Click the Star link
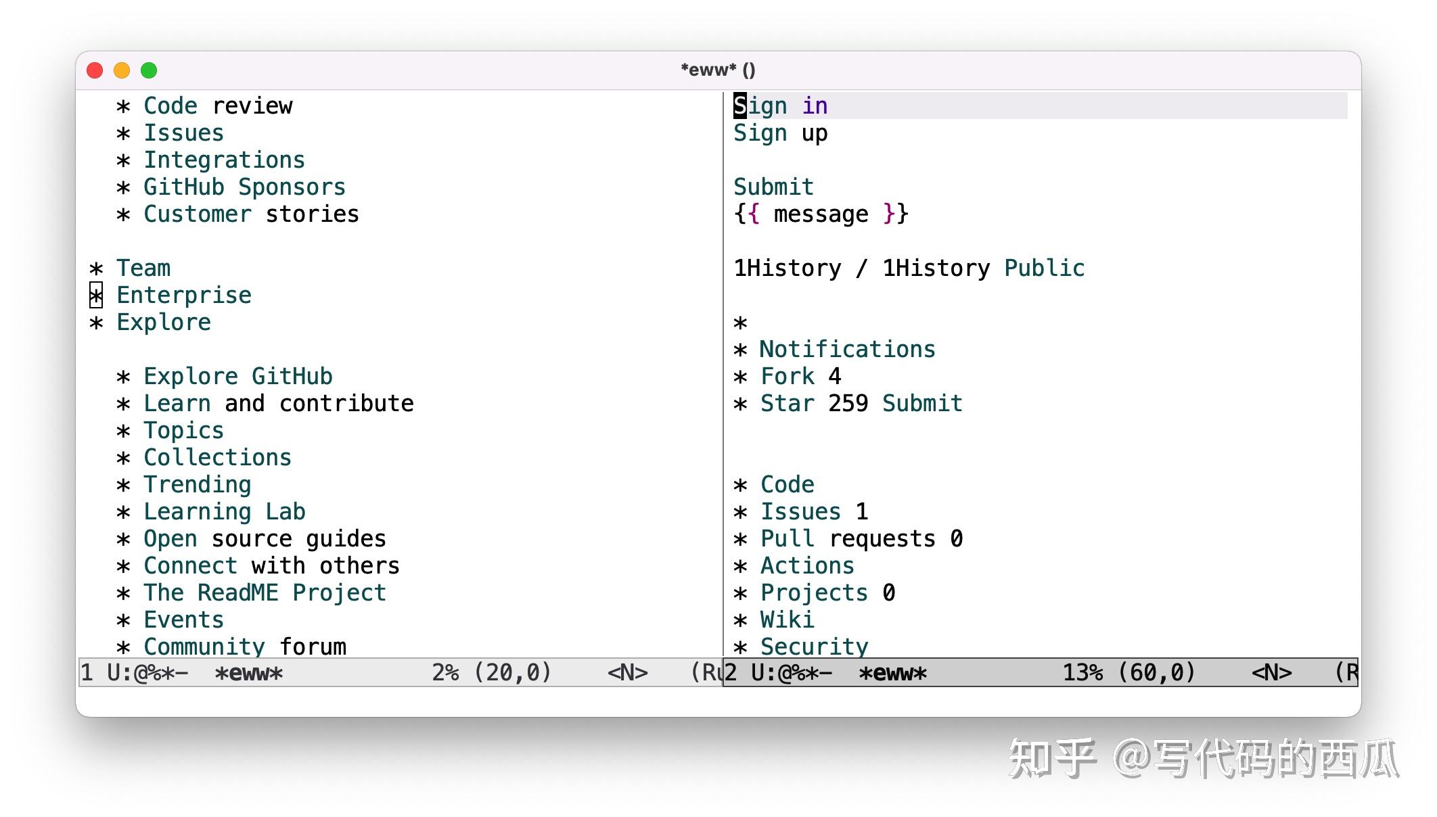This screenshot has width=1437, height=817. (788, 404)
